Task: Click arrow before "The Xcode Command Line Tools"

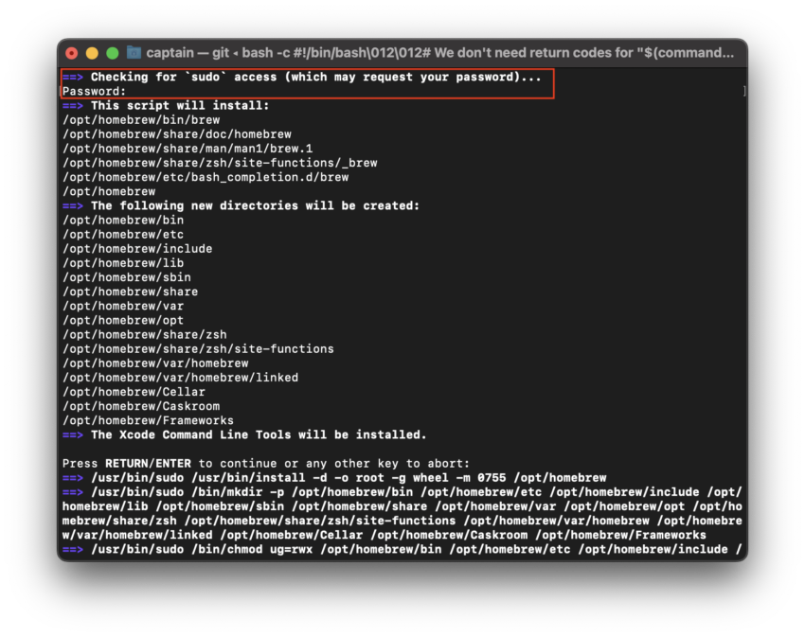Action: point(73,434)
